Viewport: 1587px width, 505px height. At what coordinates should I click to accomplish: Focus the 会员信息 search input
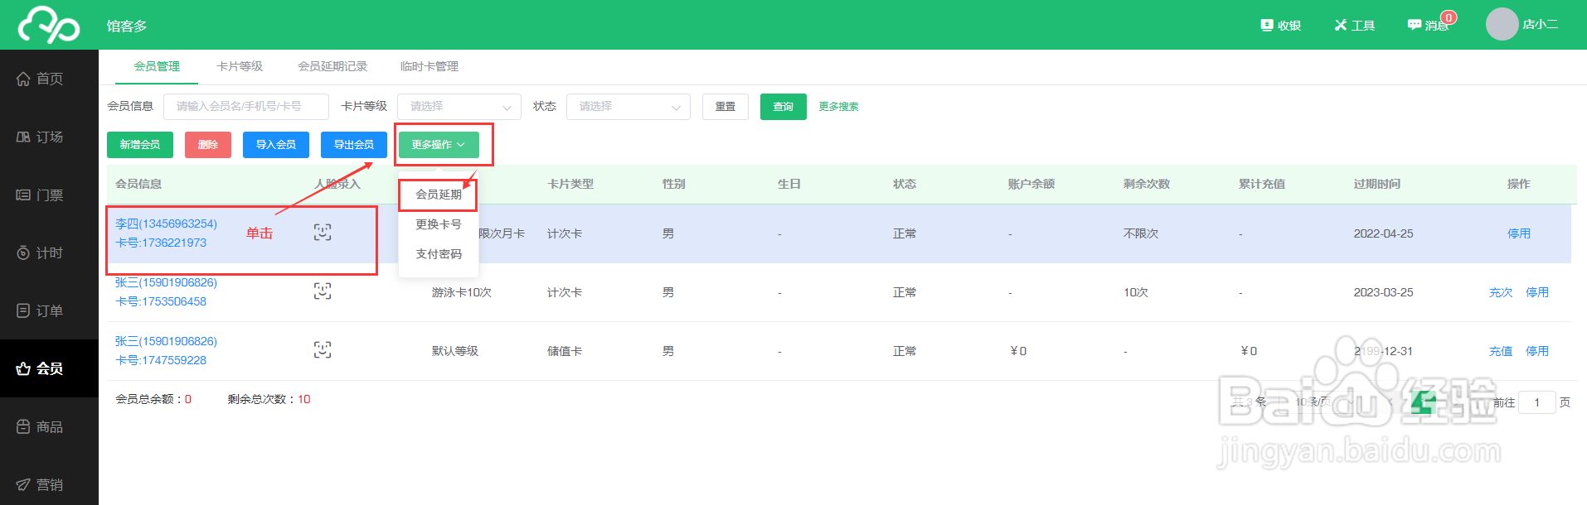246,107
